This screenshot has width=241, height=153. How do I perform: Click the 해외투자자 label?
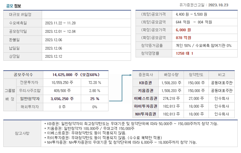30,107
